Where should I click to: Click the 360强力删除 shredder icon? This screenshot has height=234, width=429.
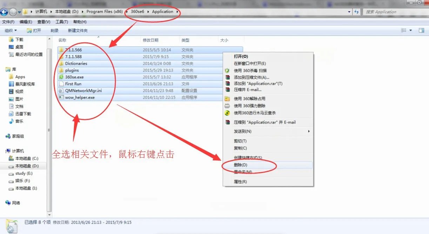(227, 106)
